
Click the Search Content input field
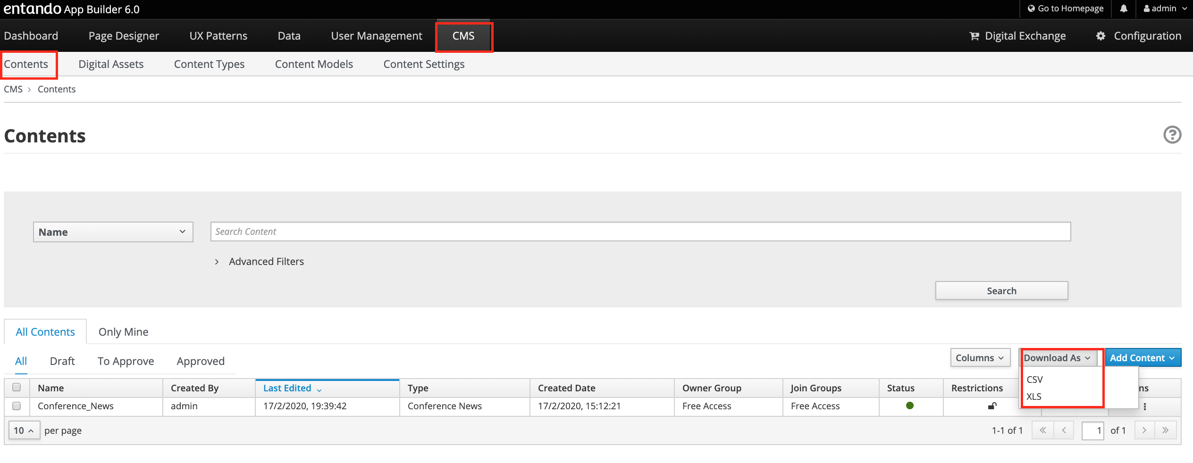tap(640, 231)
